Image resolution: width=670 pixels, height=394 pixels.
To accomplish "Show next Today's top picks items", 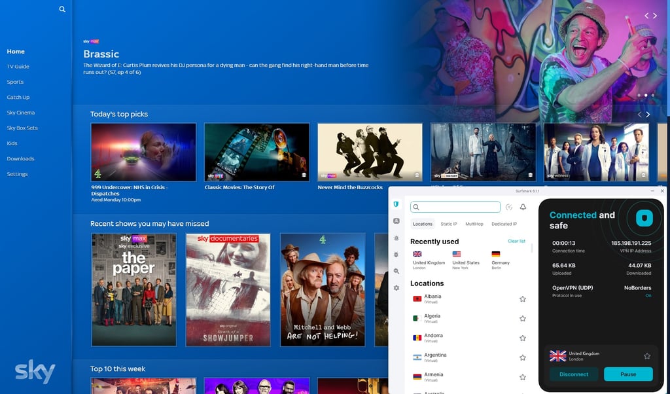I will point(648,115).
